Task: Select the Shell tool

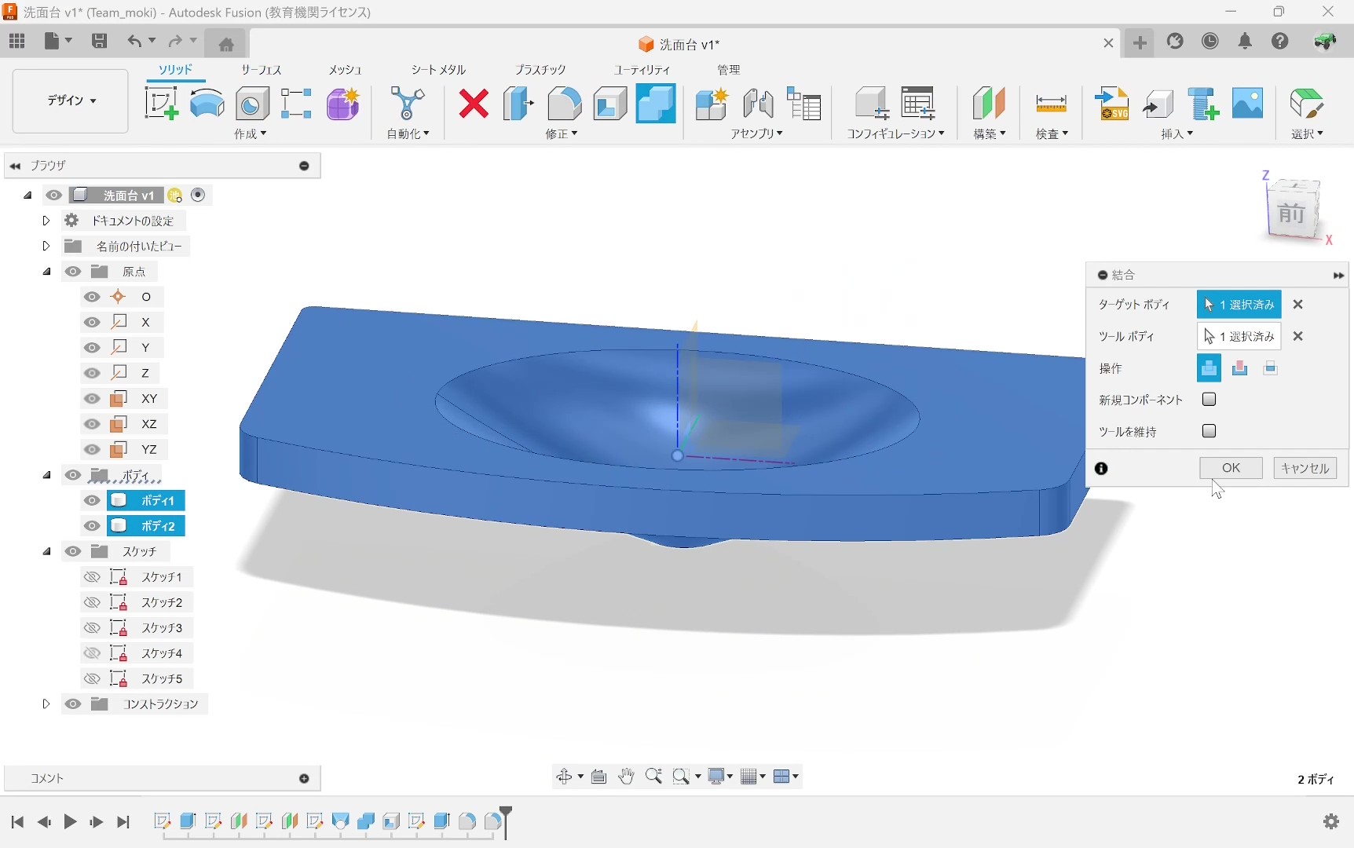Action: click(x=610, y=104)
